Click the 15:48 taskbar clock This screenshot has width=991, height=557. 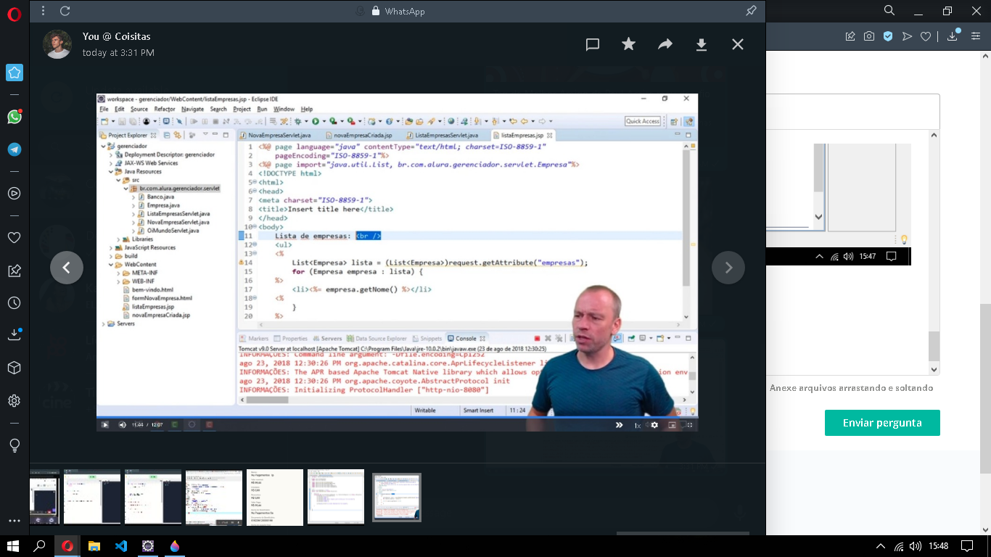938,546
